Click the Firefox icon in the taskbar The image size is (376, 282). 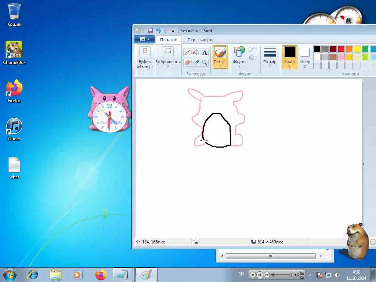tap(101, 275)
